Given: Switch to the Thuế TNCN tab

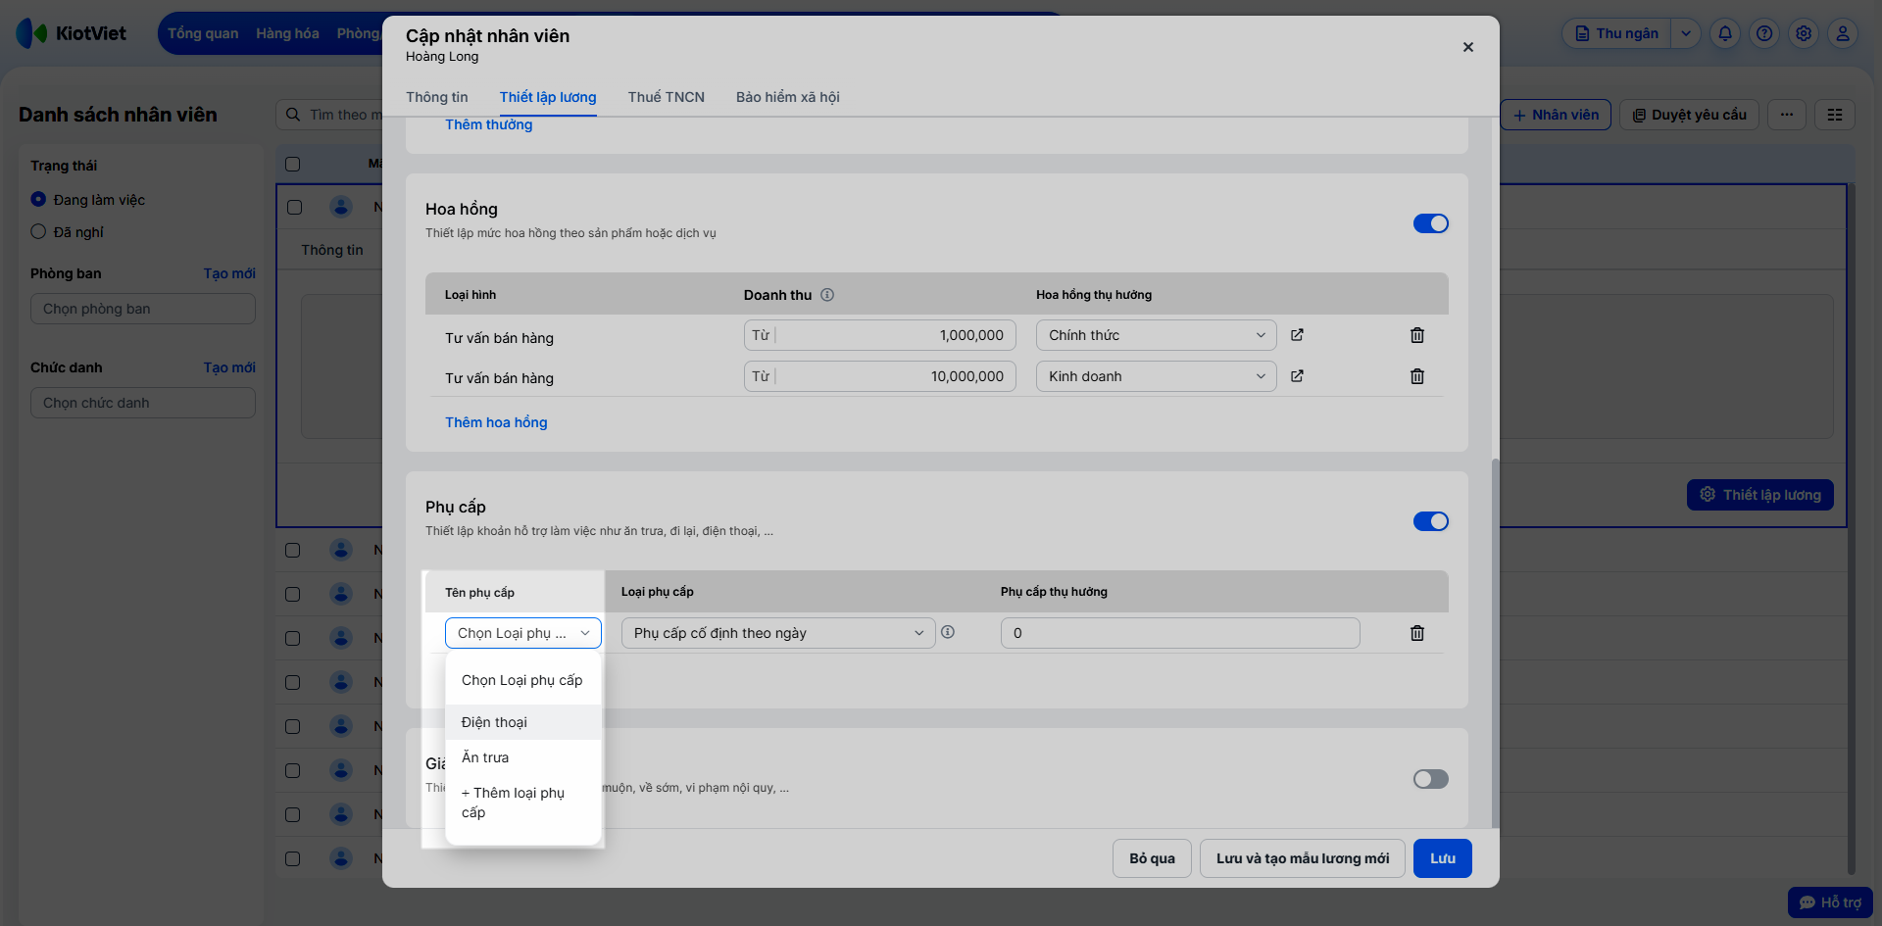Looking at the screenshot, I should coord(667,97).
